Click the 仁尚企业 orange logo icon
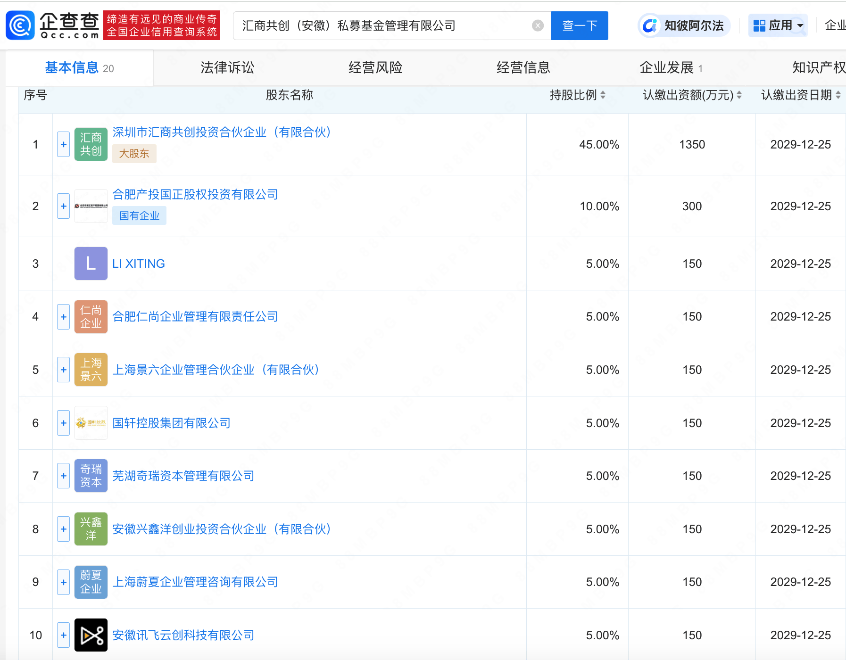 (x=91, y=317)
